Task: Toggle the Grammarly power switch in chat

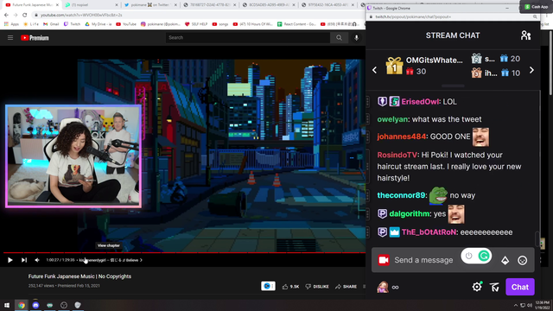Action: click(468, 256)
